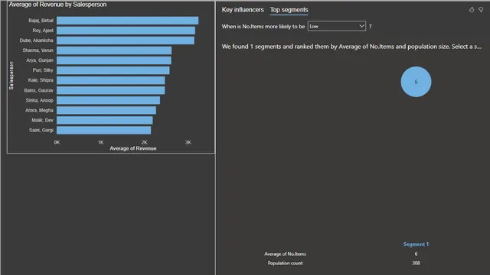Click the thumbs down feedback icon

pos(481,10)
